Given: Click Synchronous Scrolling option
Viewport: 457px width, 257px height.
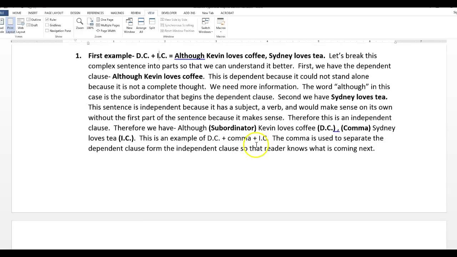Looking at the screenshot, I should coord(177,25).
